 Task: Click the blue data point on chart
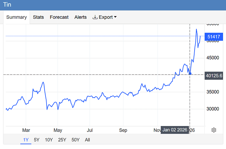[x=190, y=74]
